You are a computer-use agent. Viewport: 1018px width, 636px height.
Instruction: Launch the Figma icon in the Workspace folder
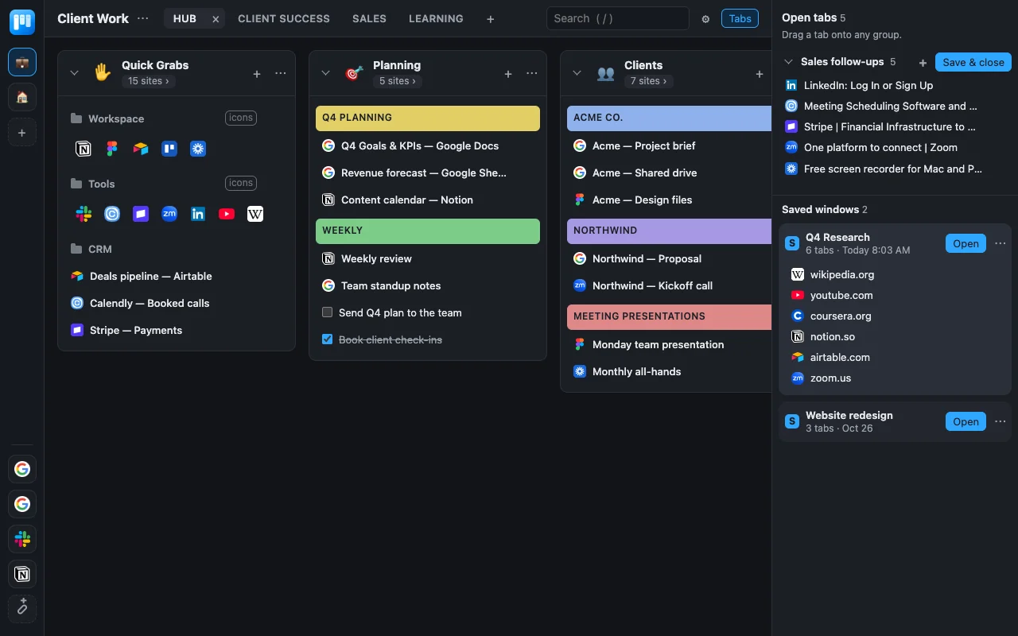pos(112,149)
